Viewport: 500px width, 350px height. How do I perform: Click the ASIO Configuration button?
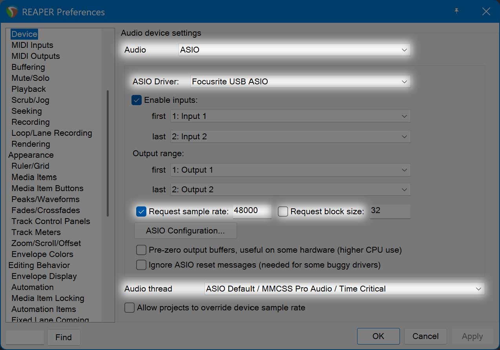pyautogui.click(x=185, y=231)
